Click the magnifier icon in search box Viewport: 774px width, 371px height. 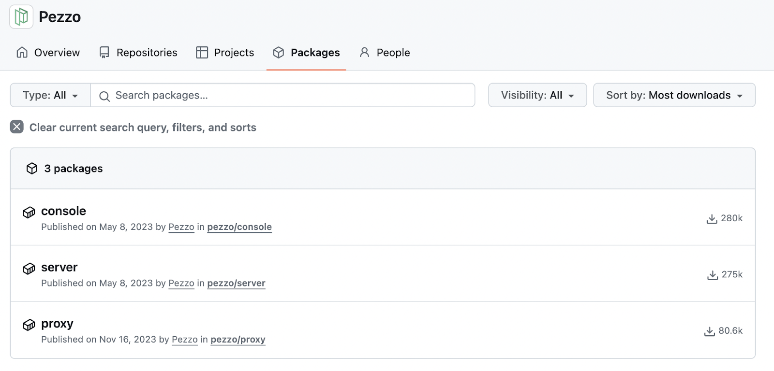(x=104, y=96)
